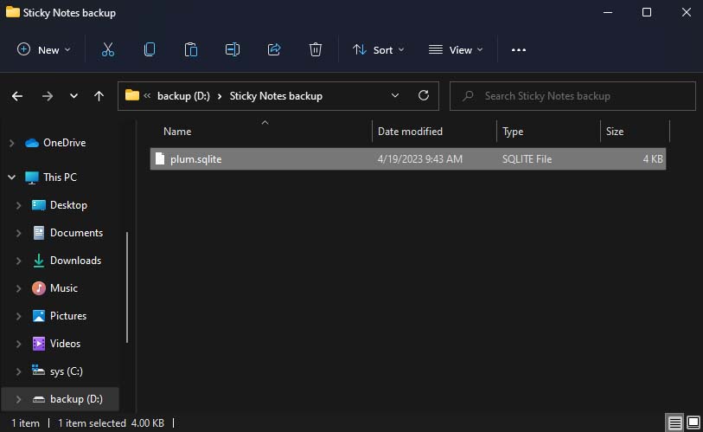Sort files by Date modified column
This screenshot has height=432, width=703.
point(410,132)
